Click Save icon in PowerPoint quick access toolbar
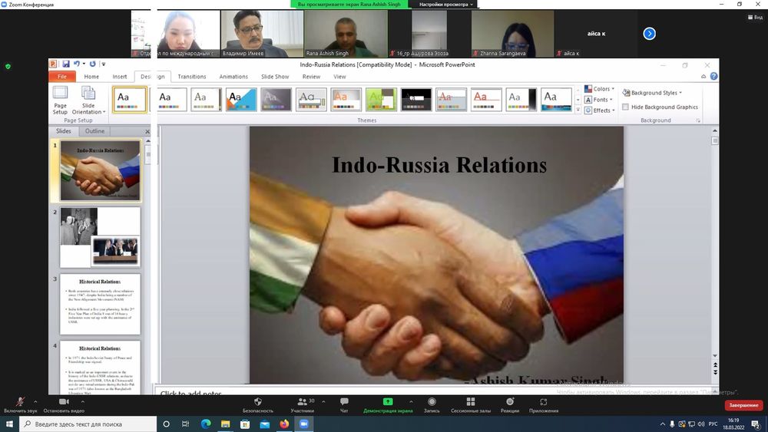 click(x=65, y=64)
